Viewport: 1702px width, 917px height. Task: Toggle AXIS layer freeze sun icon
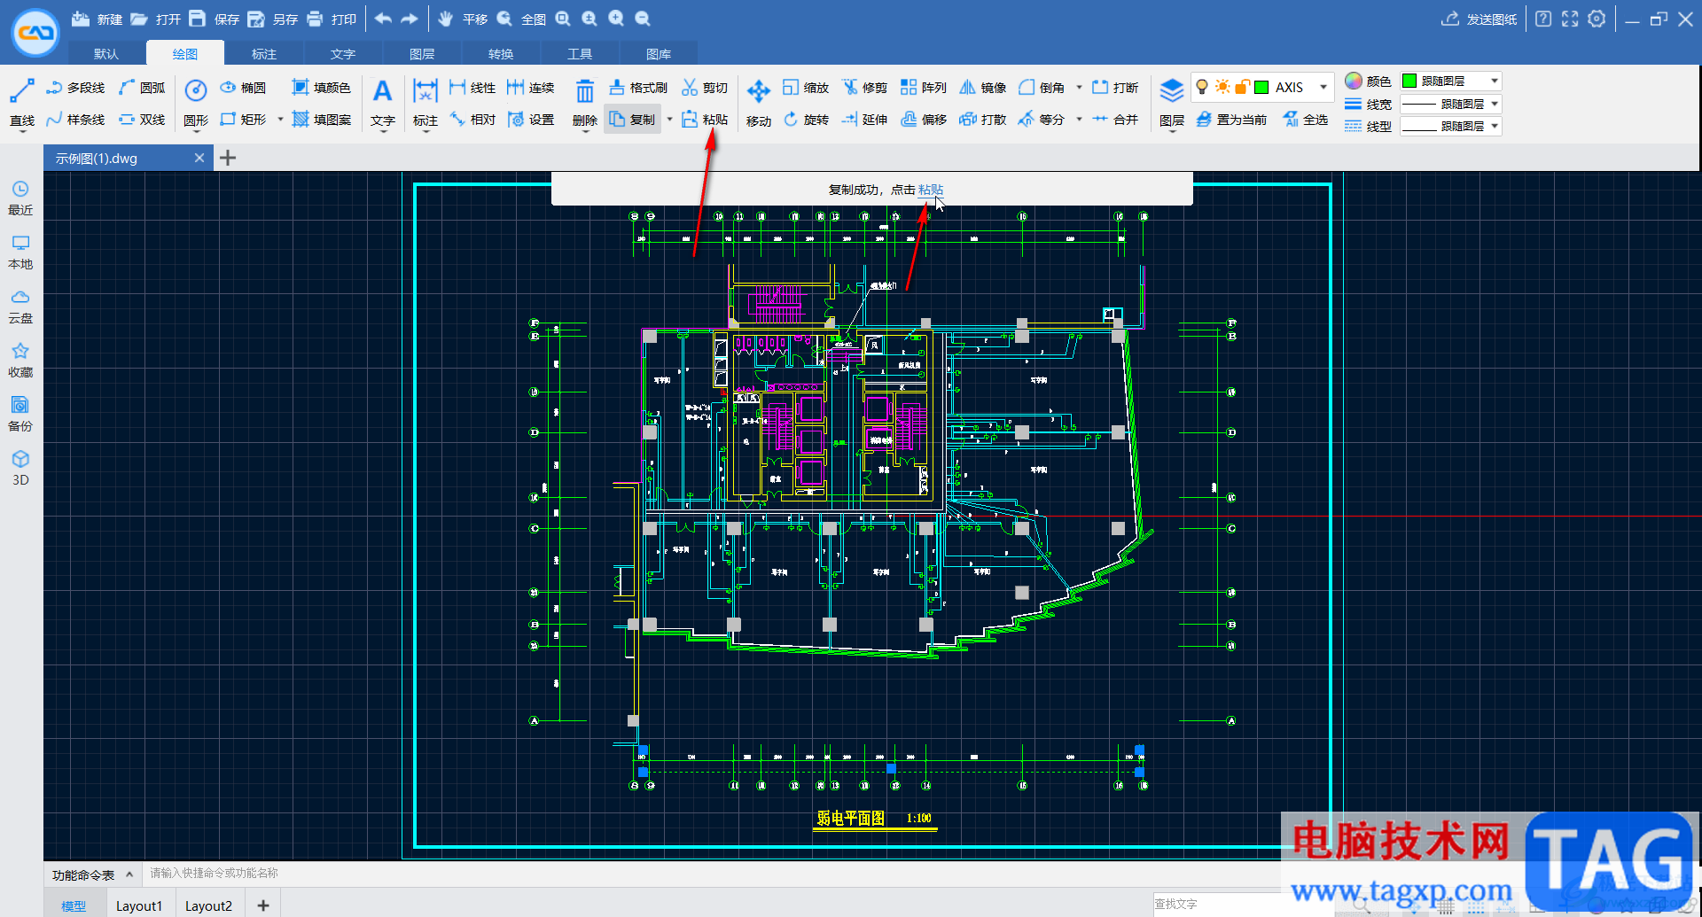(1222, 87)
